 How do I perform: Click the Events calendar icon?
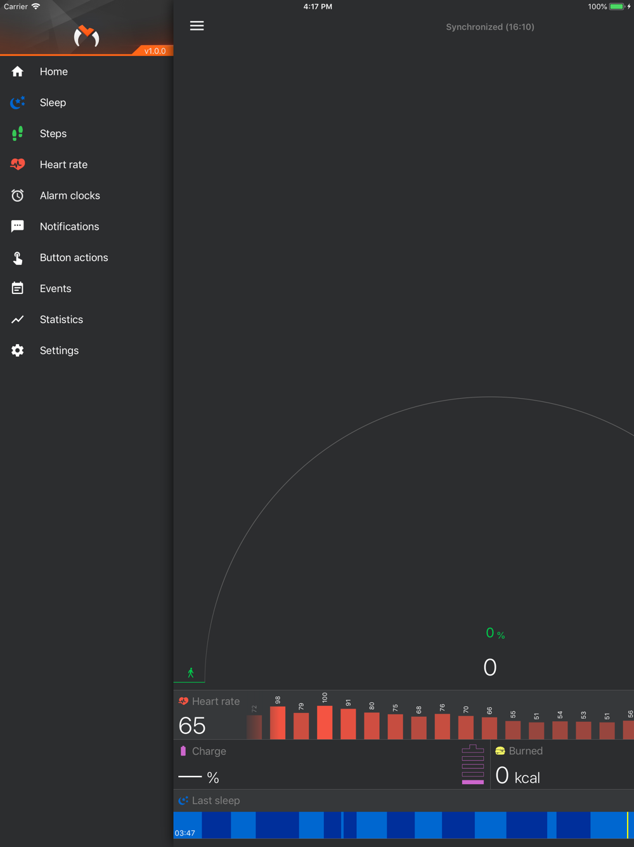tap(18, 288)
